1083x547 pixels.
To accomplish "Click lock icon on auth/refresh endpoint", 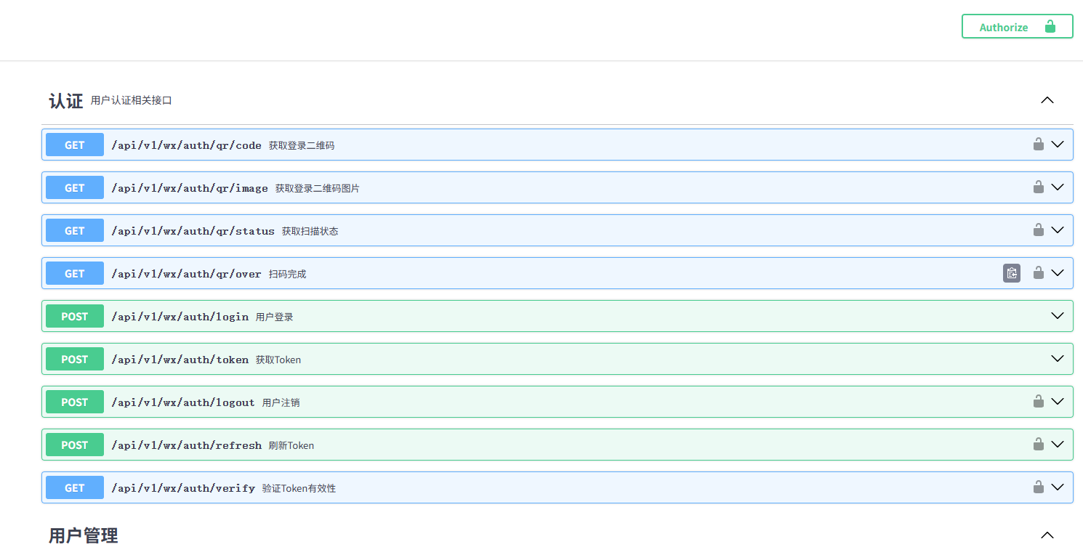I will [1039, 444].
